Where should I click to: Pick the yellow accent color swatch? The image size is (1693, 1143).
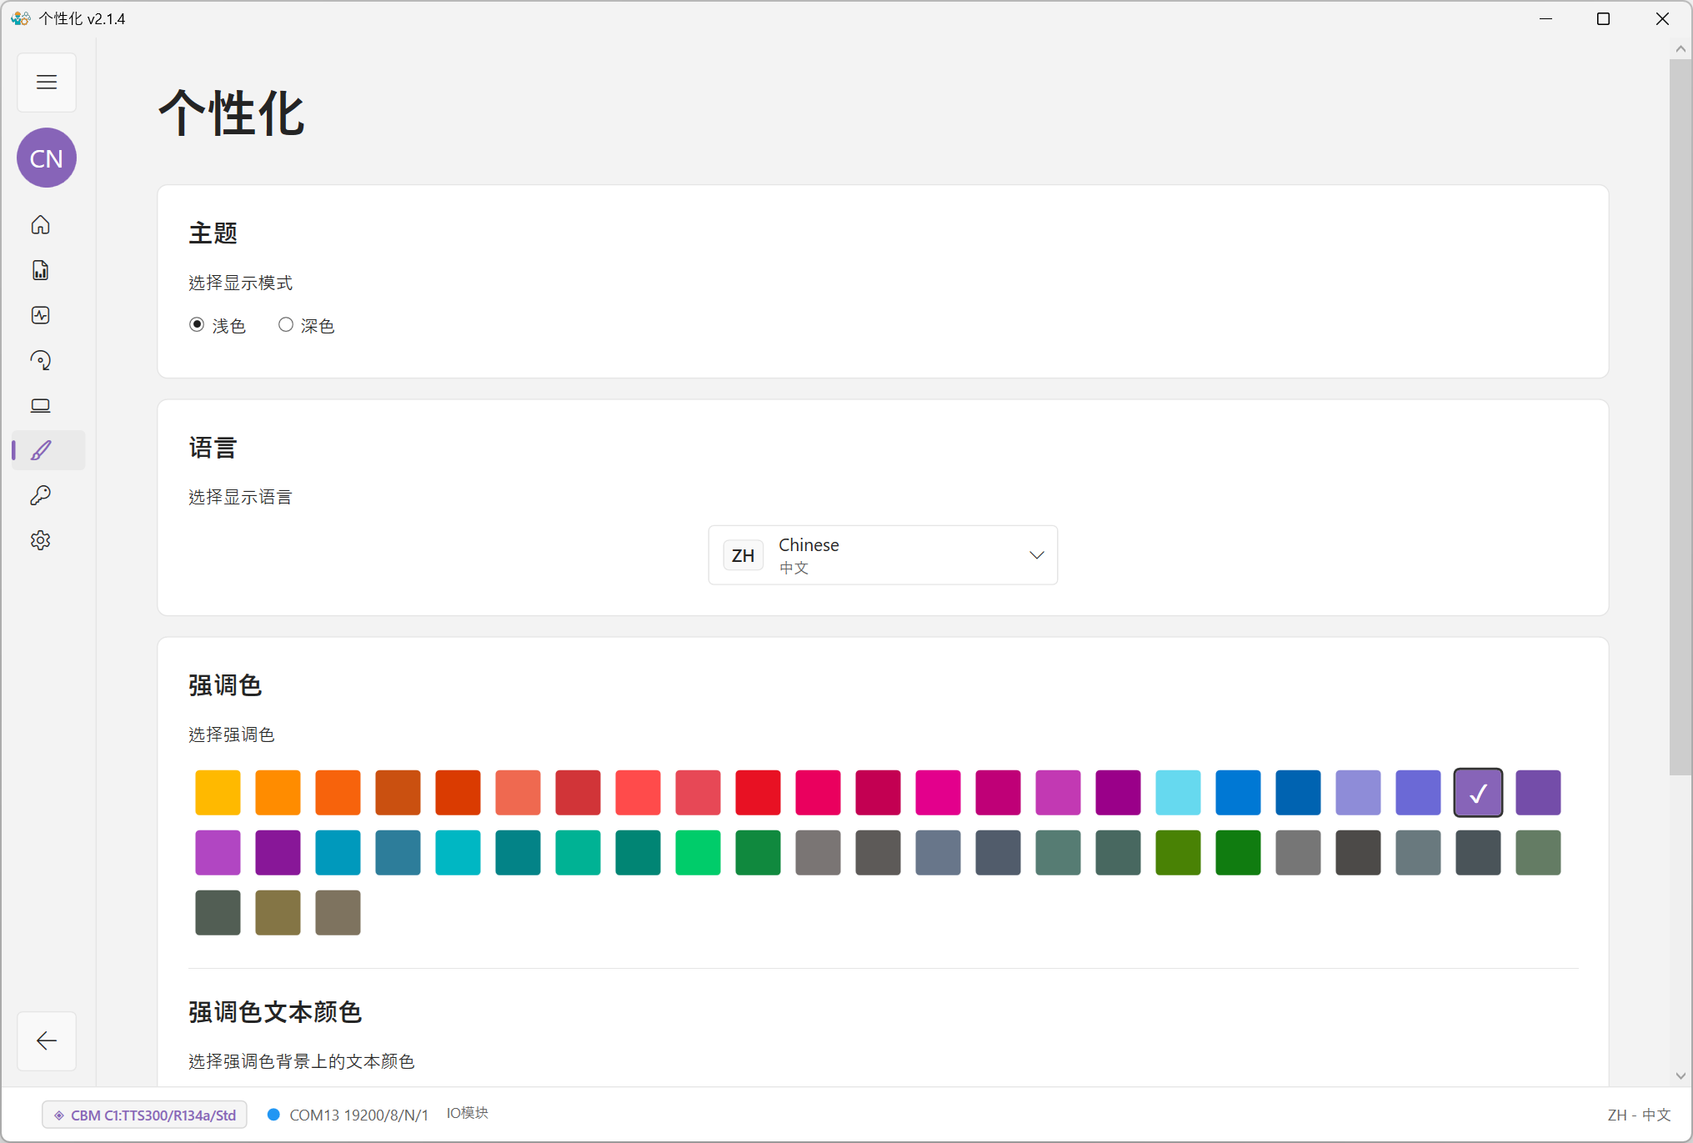tap(218, 792)
